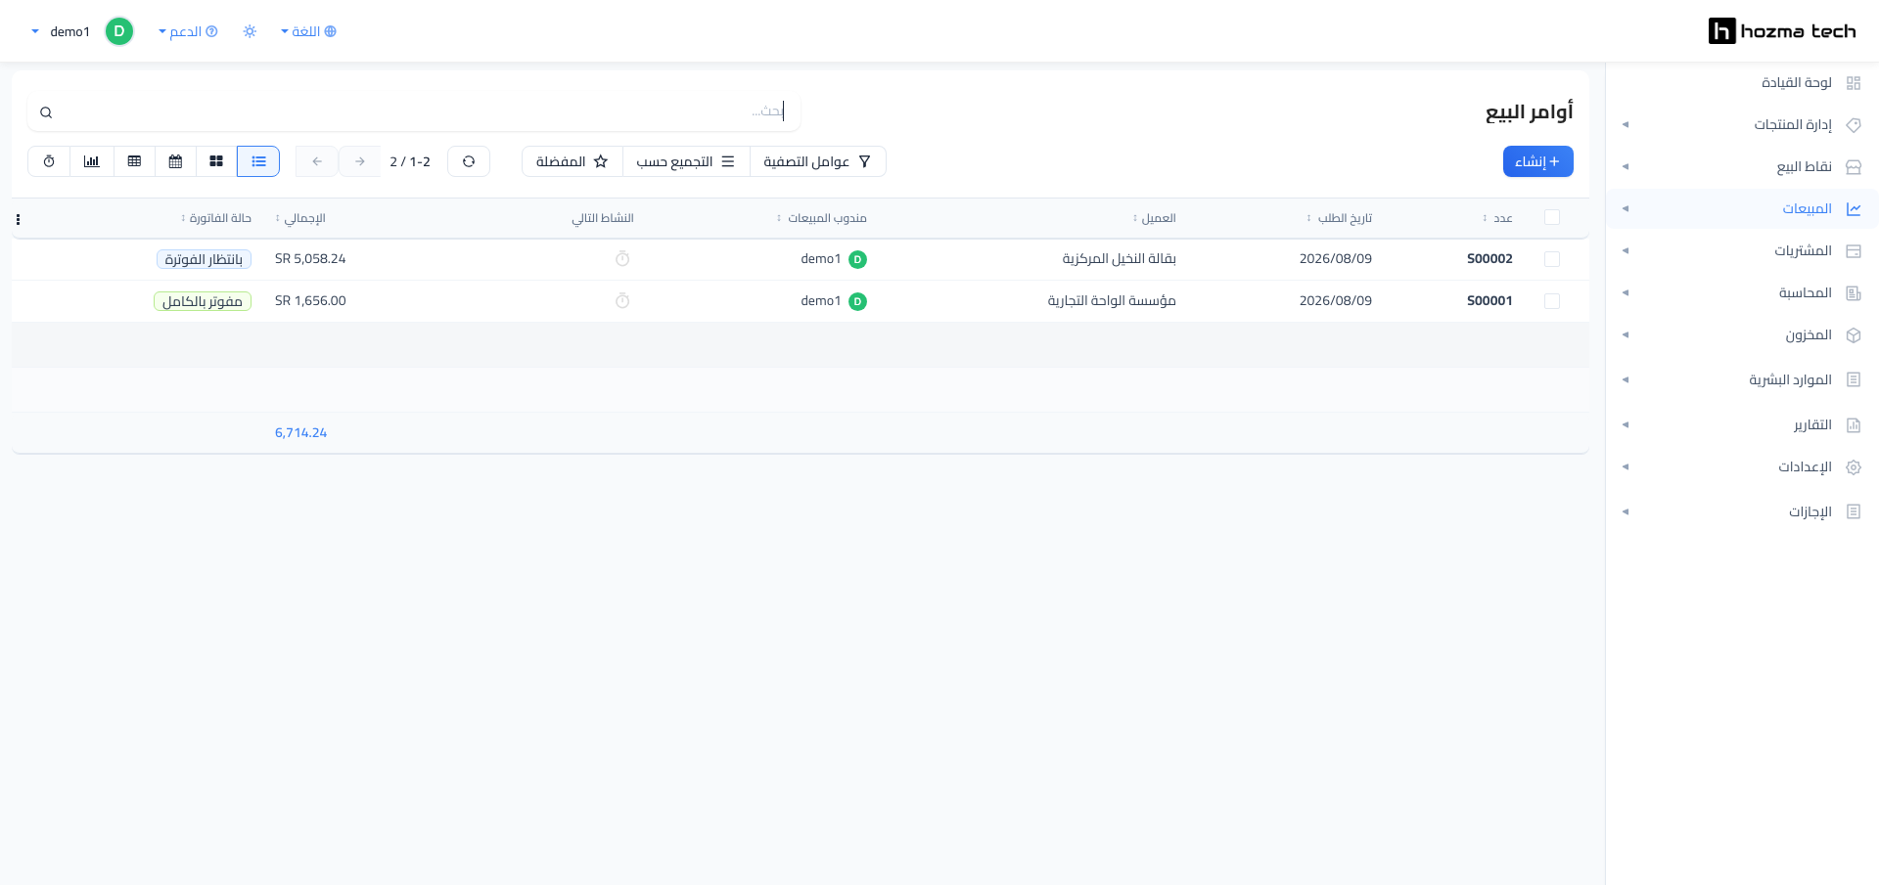Click مفوتر بالكامل status badge

pos(203,301)
